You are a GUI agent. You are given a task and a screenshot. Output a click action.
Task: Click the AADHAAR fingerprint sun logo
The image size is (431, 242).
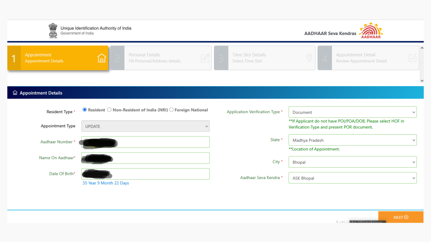pyautogui.click(x=371, y=31)
